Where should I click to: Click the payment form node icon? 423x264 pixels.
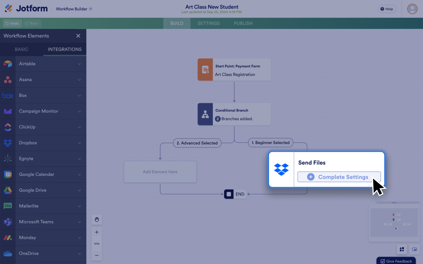click(x=205, y=70)
